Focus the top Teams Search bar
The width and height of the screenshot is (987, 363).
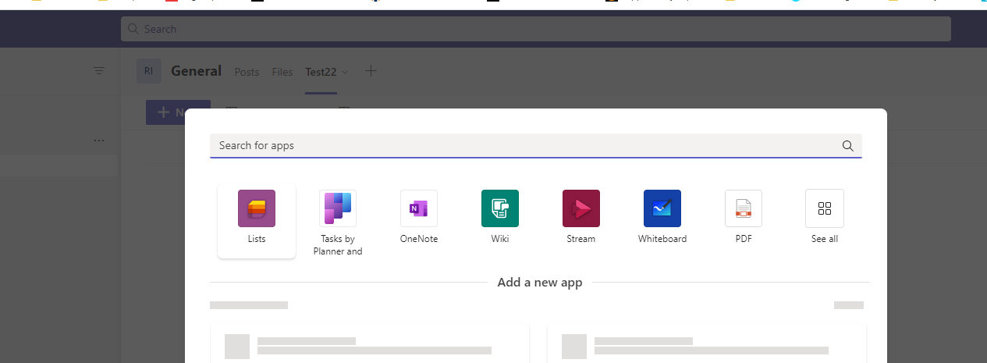[536, 29]
